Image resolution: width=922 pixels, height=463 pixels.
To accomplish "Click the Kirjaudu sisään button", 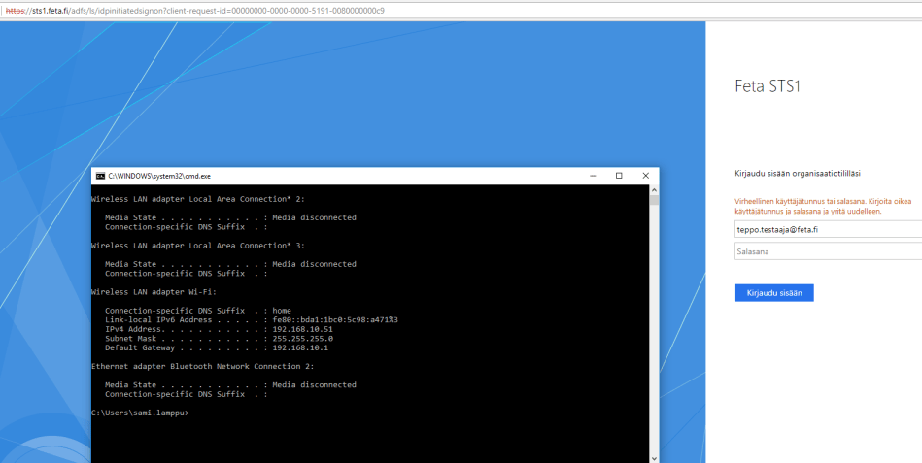I will [774, 292].
